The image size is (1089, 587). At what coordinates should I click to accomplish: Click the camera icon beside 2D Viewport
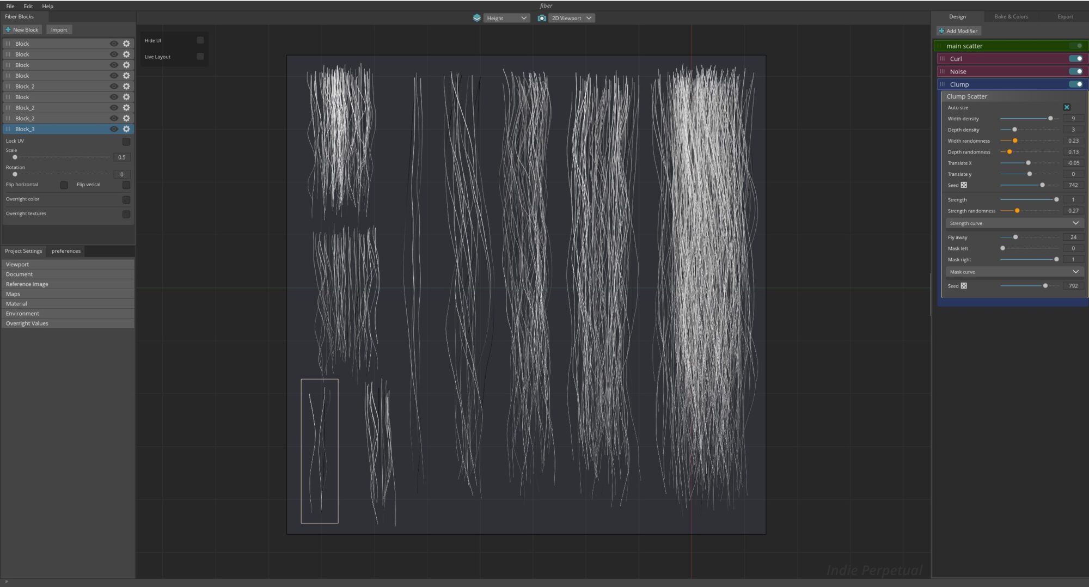[x=542, y=18]
